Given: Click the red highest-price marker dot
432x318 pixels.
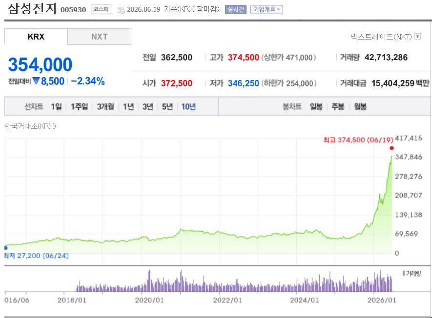Looking at the screenshot, I should point(391,148).
